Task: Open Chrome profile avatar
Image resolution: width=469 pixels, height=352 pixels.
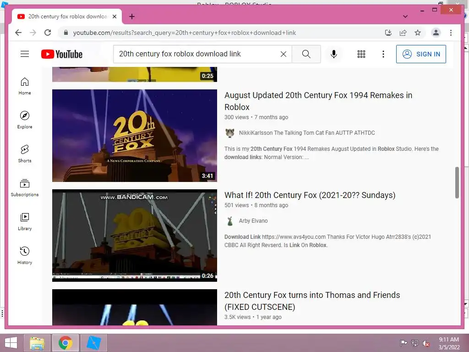Action: point(436,33)
